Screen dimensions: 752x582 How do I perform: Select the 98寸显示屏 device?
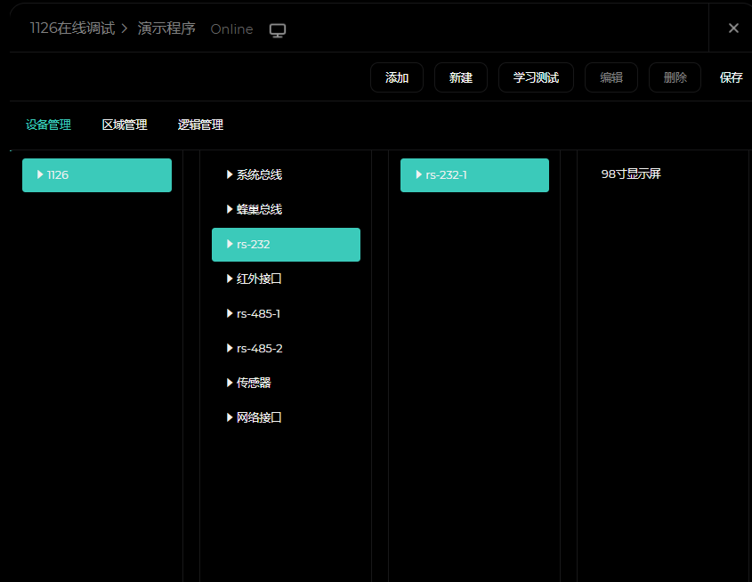631,174
